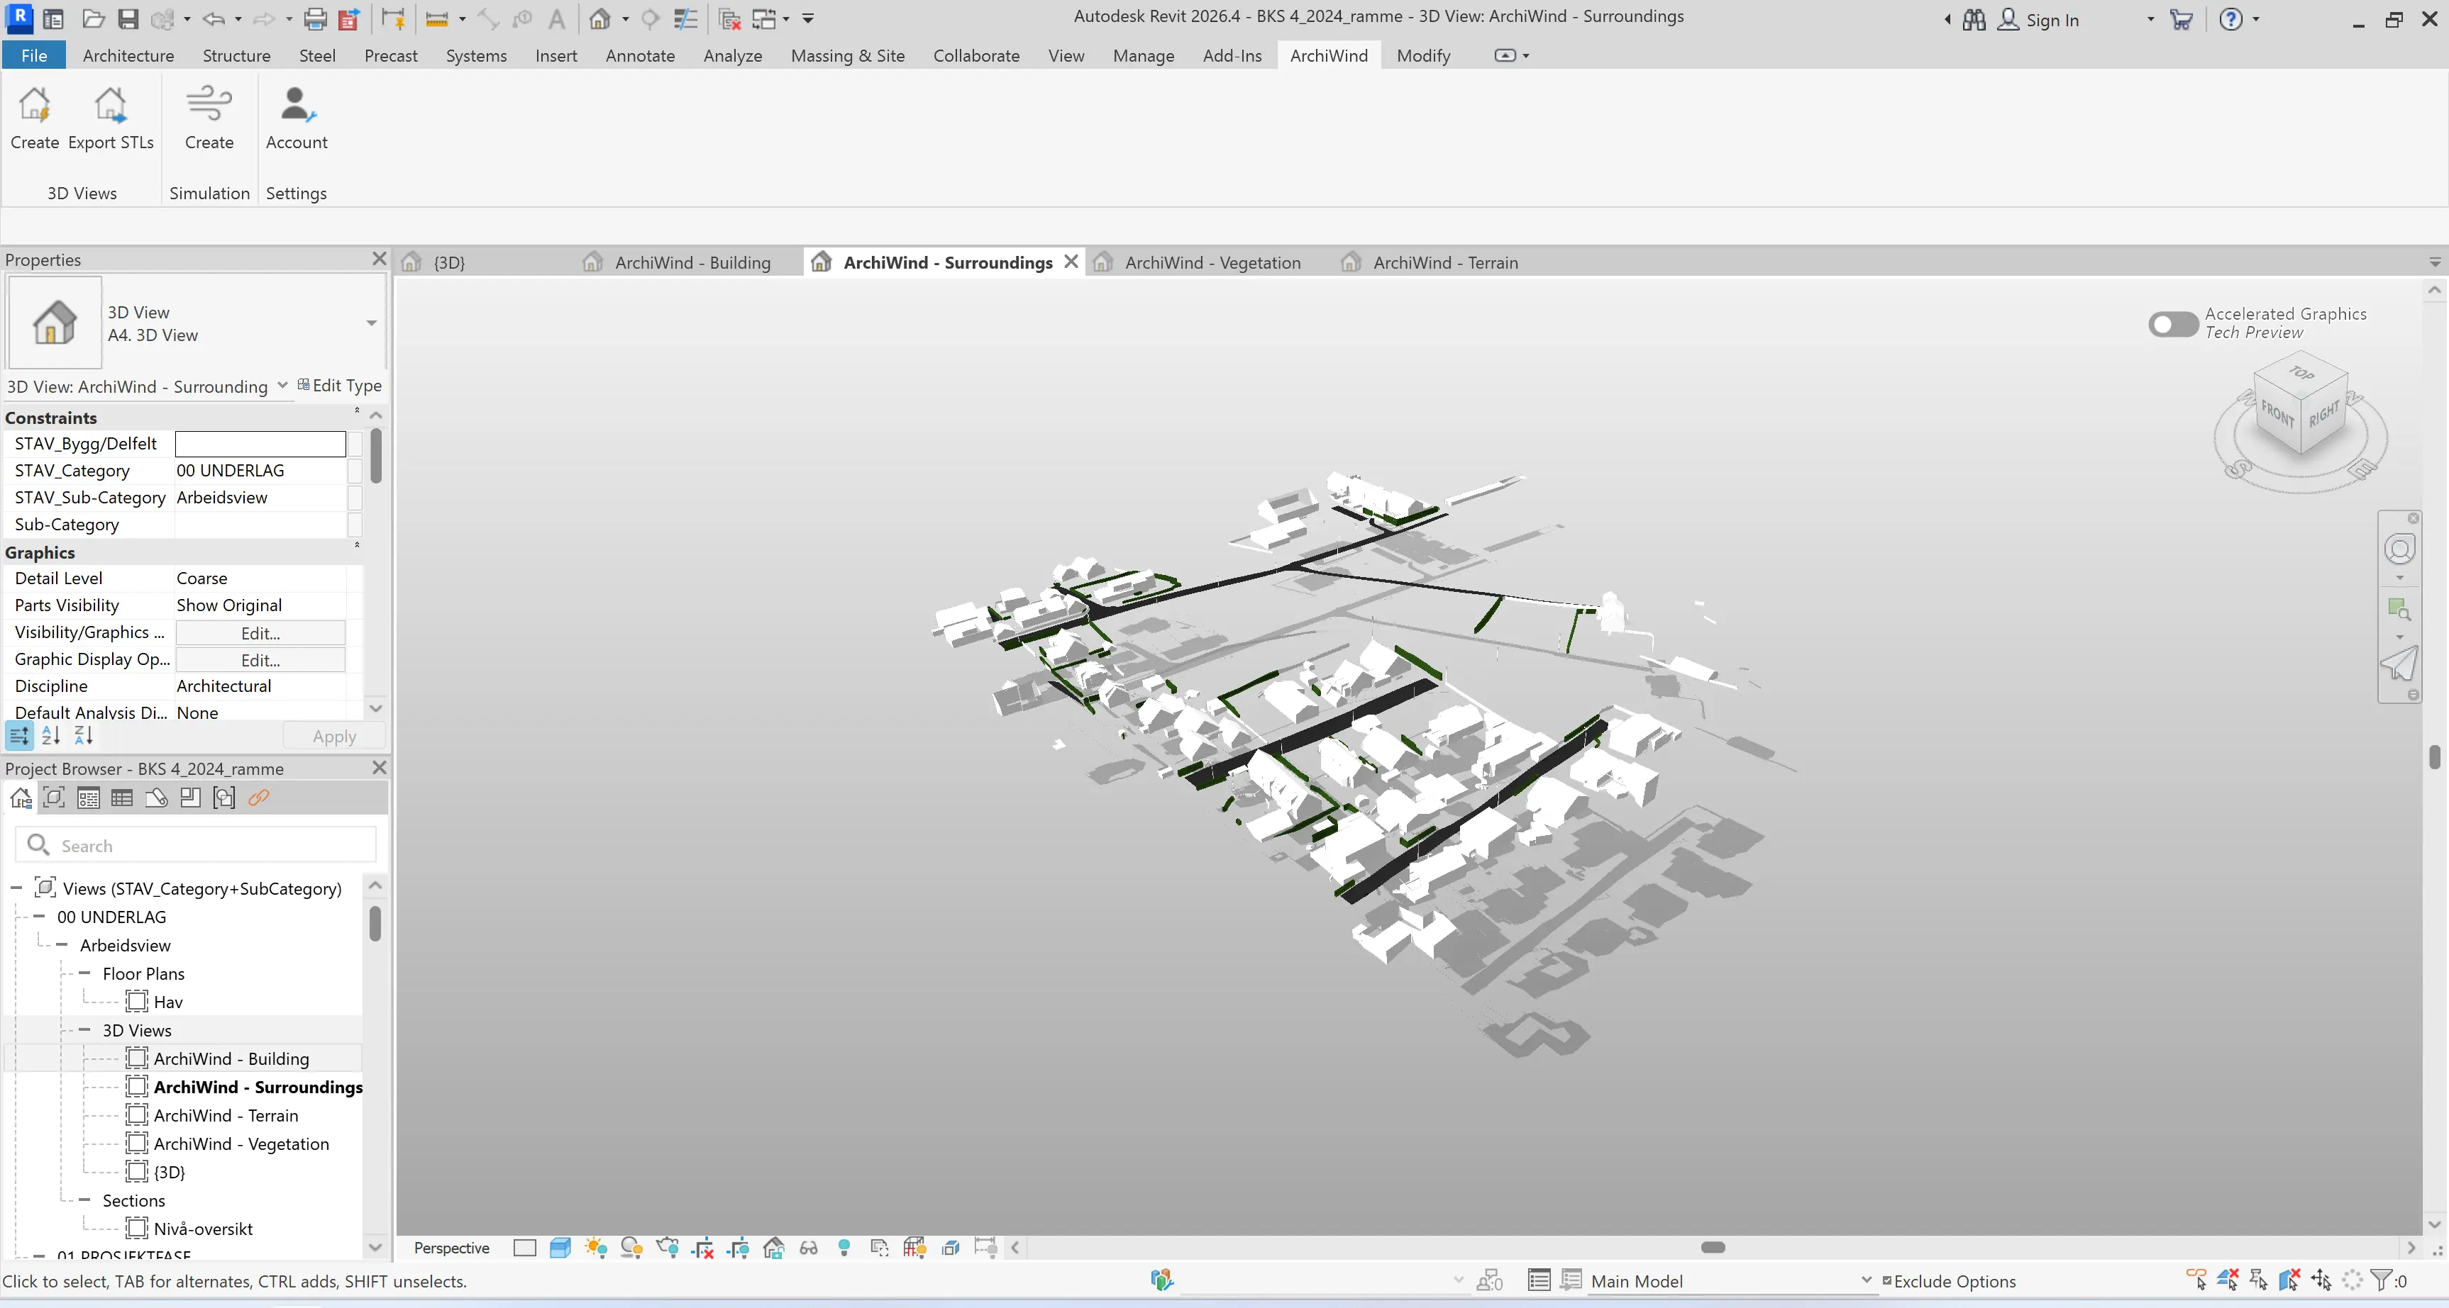Click the temporary hide/isolate glasses icon
Image resolution: width=2449 pixels, height=1308 pixels.
coord(809,1248)
